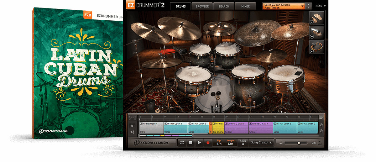This screenshot has width=376, height=162.
Task: Zoom in on the song track
Action: (321, 125)
